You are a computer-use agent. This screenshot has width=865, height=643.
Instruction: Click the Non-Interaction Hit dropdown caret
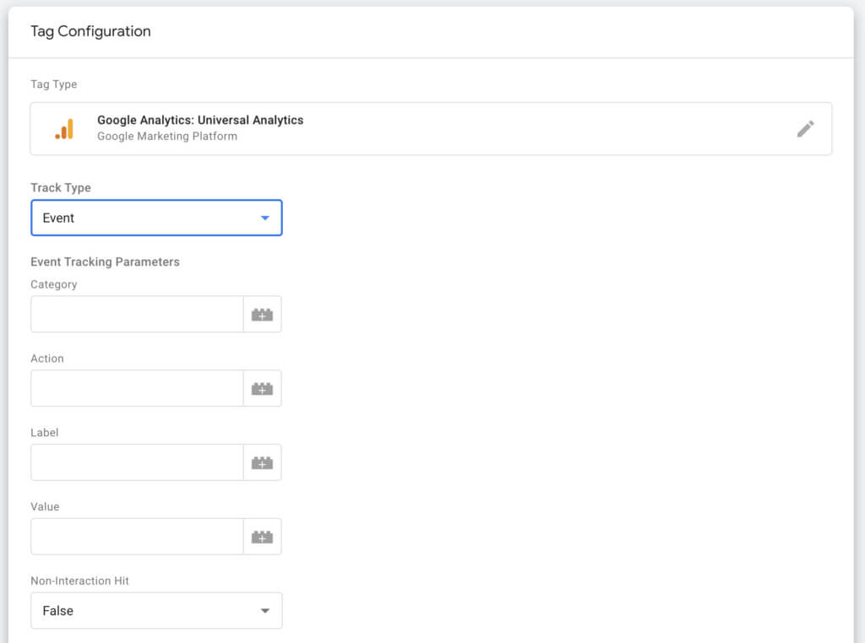tap(264, 610)
